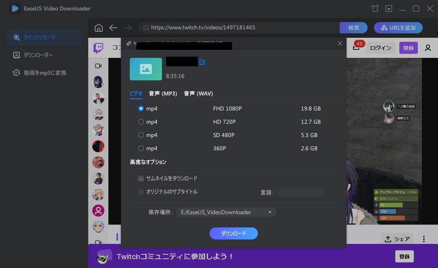Click the ログイン button on Twitch
The height and width of the screenshot is (268, 438).
tap(380, 47)
